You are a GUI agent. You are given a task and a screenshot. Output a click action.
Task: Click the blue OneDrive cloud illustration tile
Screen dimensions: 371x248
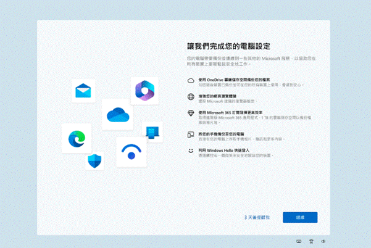(117, 115)
